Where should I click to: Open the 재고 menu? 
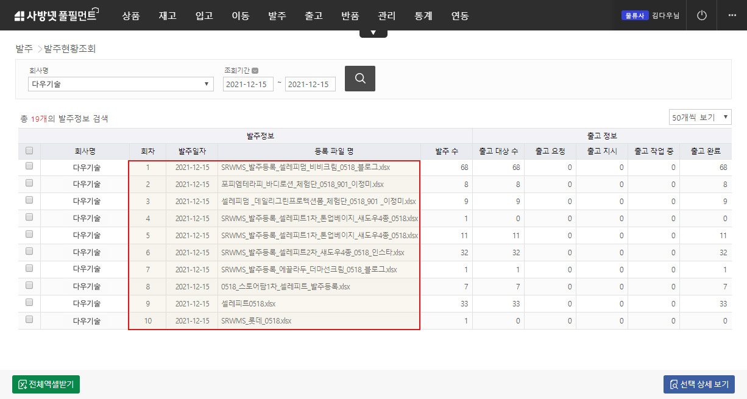click(168, 16)
